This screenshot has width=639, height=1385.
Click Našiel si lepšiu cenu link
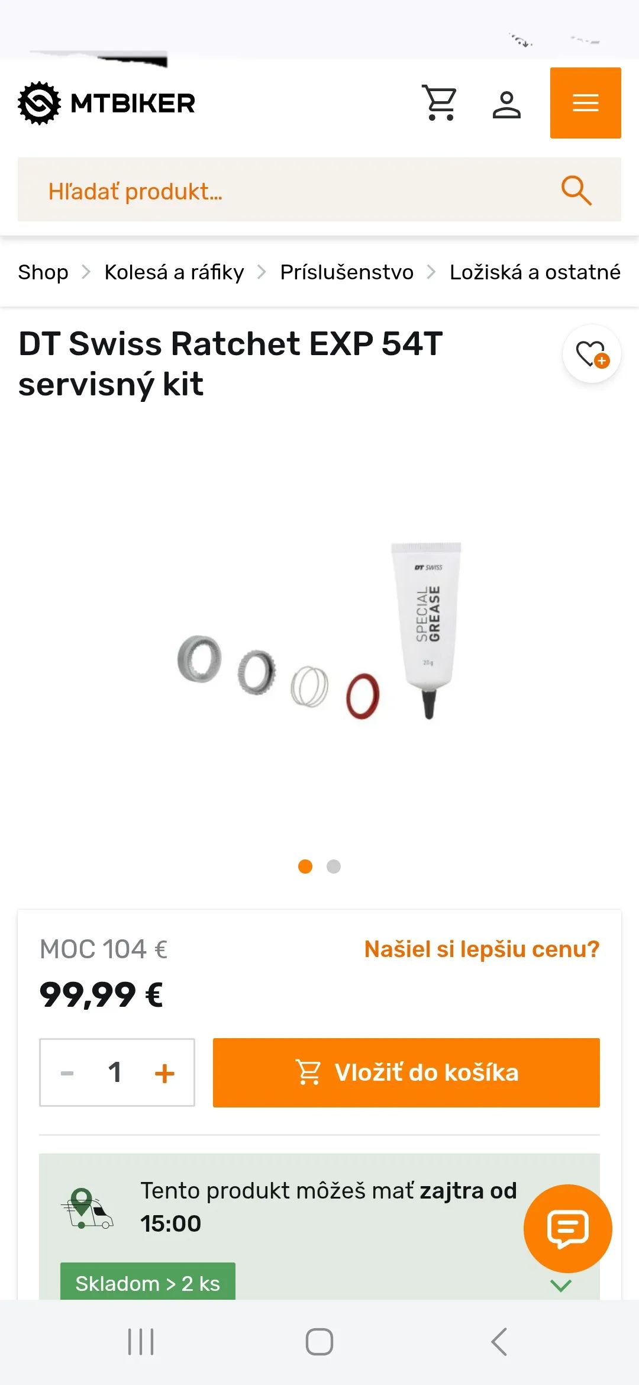(482, 949)
